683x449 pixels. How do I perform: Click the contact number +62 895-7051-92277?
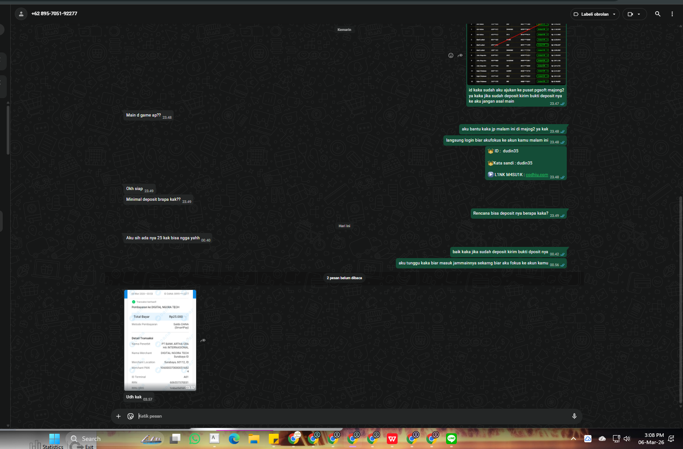point(54,14)
